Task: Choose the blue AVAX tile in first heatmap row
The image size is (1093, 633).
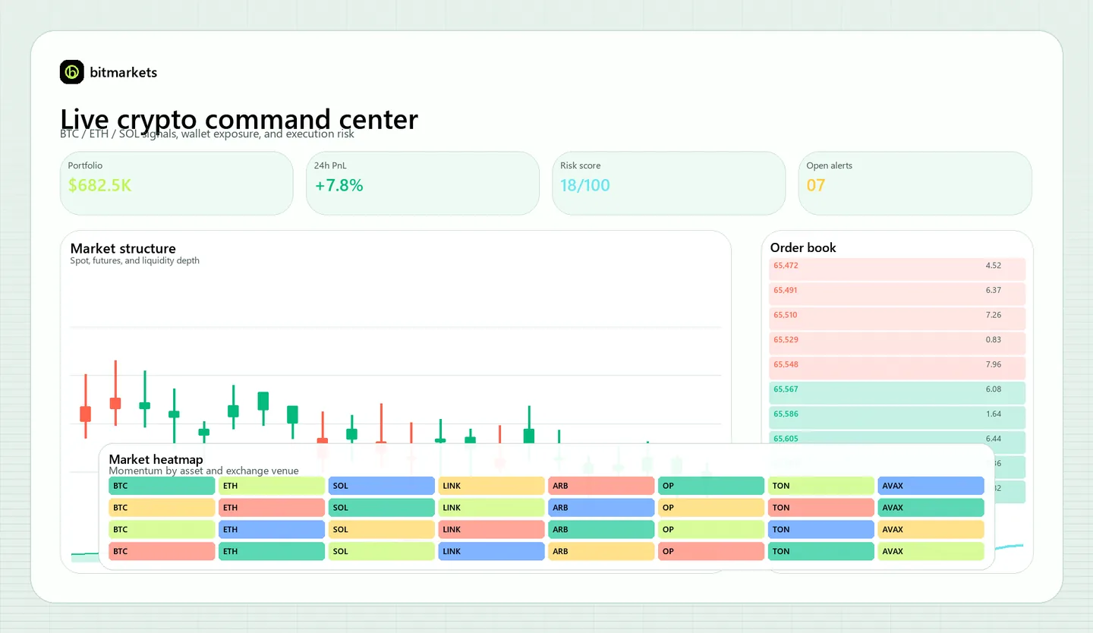Action: [x=931, y=486]
